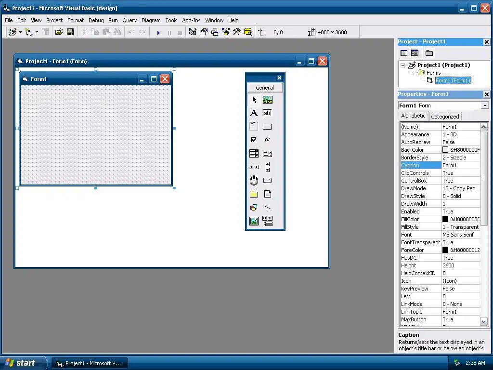The image size is (493, 370).
Task: Click the Project1 - Microsoft V... taskbar button
Action: click(x=90, y=363)
